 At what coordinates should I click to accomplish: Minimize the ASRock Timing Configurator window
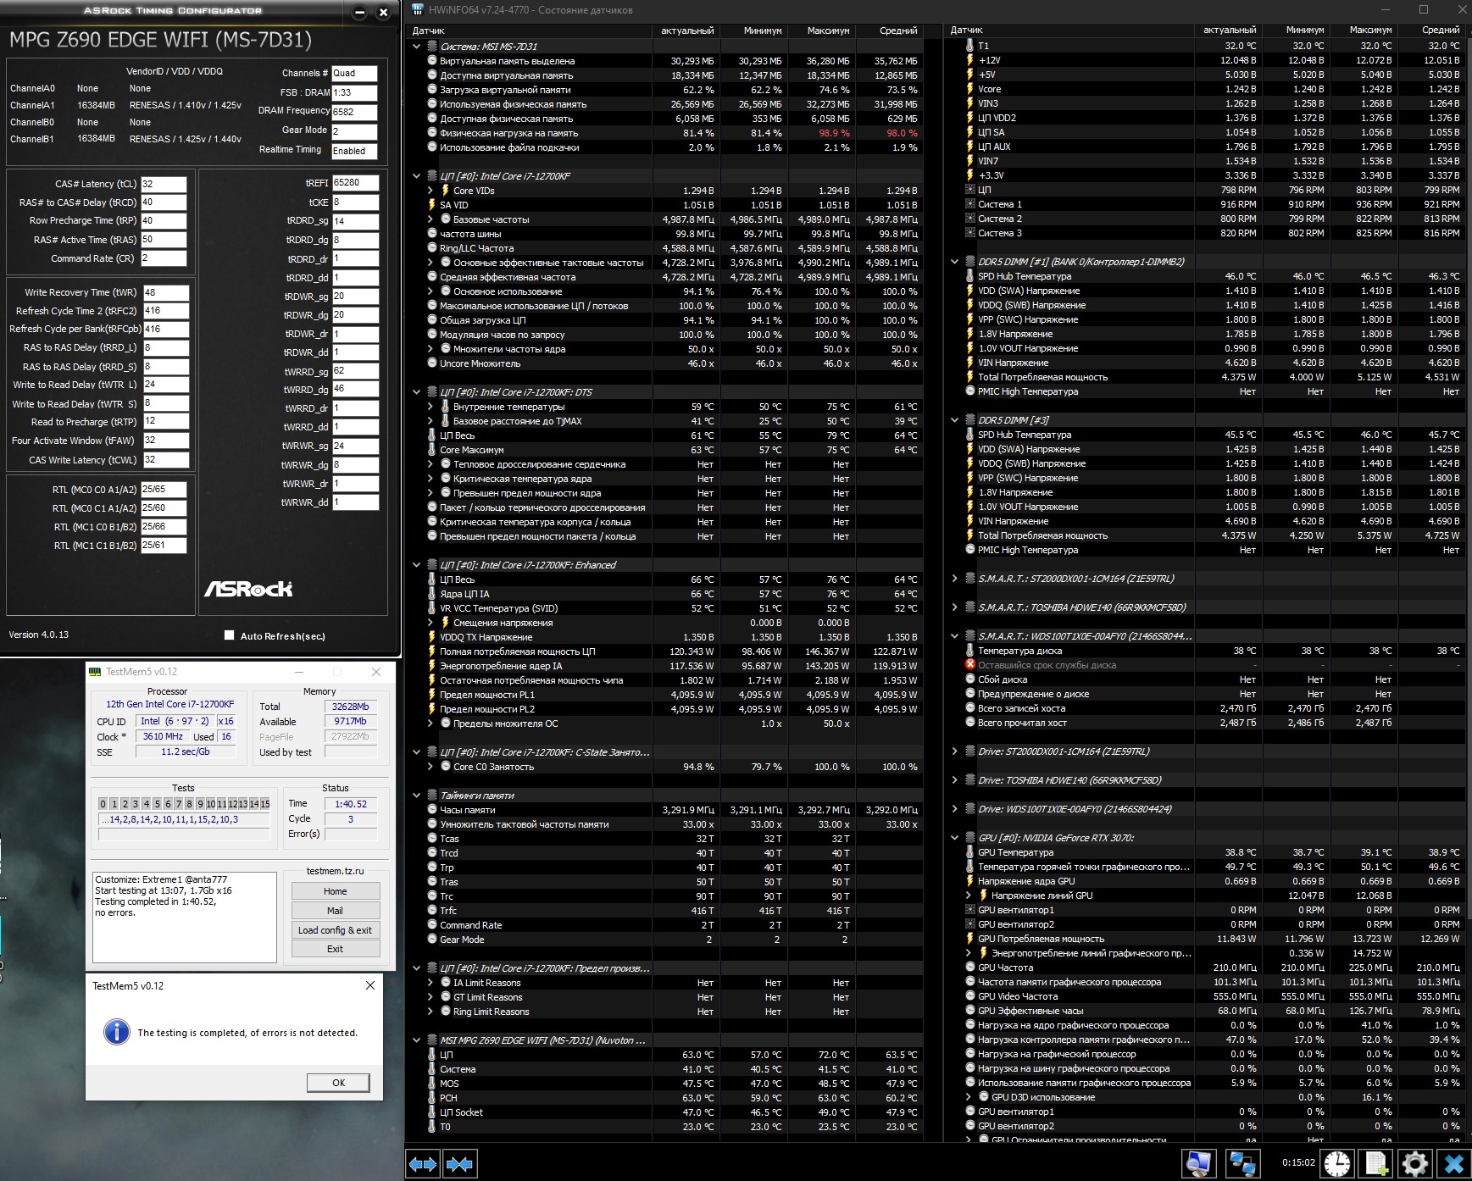359,12
